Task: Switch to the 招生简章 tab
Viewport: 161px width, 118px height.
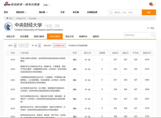Action: click(x=24, y=37)
